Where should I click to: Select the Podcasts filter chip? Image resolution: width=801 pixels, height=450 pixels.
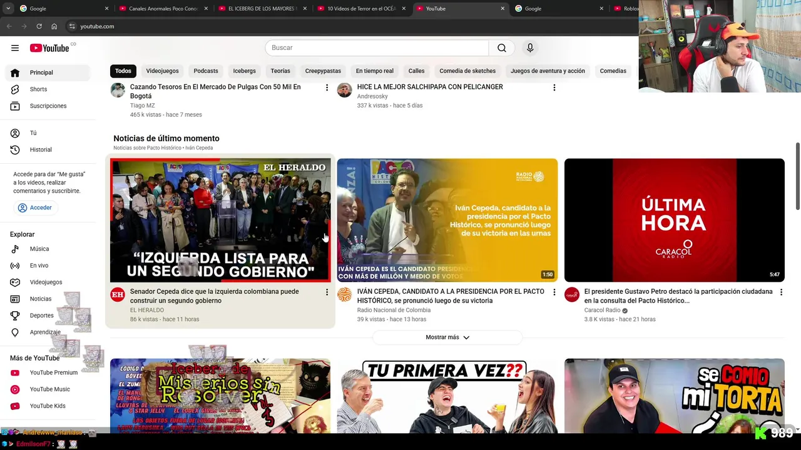pos(206,71)
